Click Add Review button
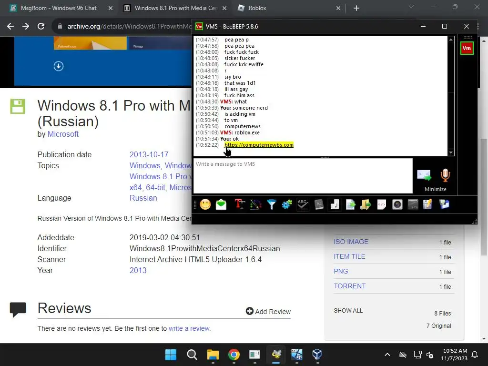Image resolution: width=488 pixels, height=366 pixels. [268, 311]
